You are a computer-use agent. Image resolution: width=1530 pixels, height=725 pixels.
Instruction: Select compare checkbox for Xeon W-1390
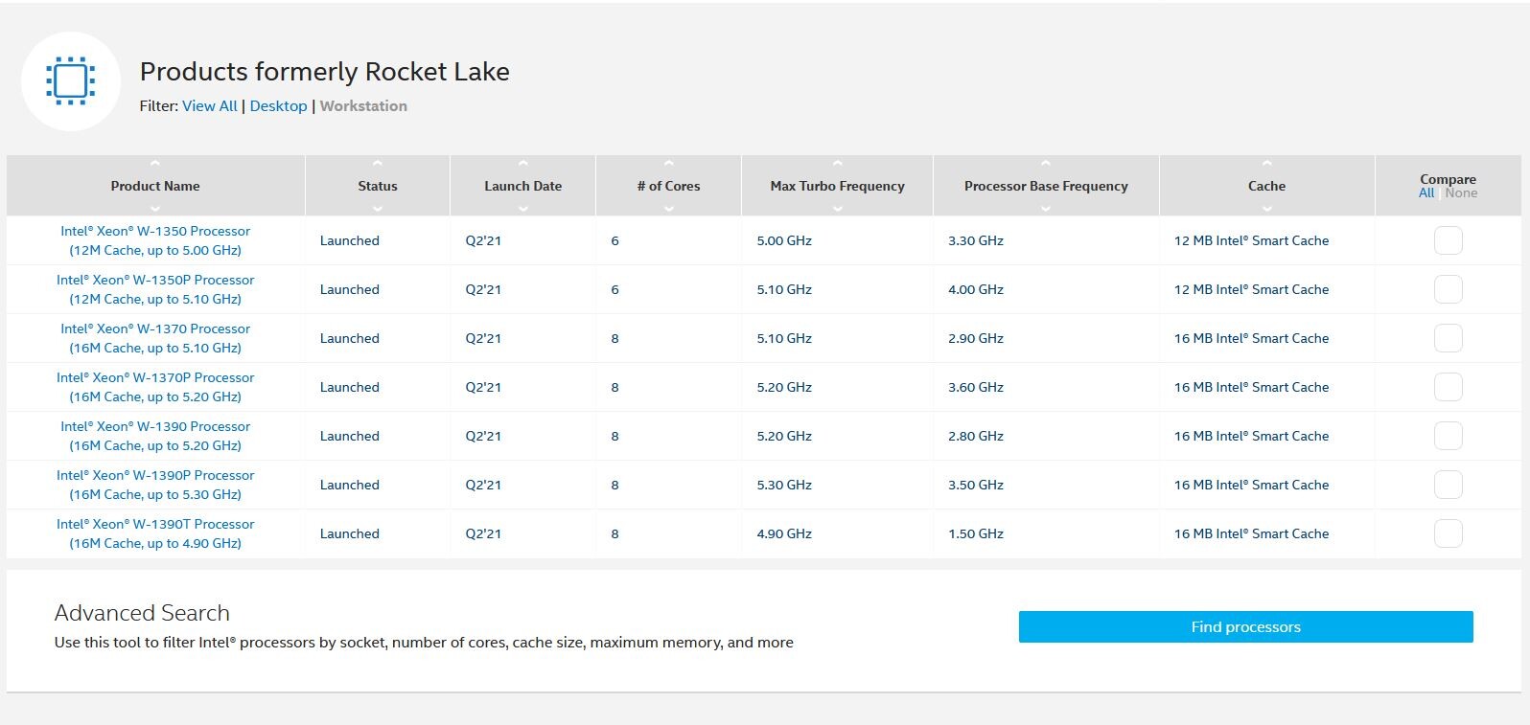coord(1448,436)
